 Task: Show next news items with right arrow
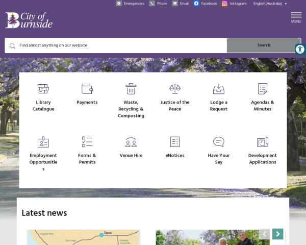point(277,234)
